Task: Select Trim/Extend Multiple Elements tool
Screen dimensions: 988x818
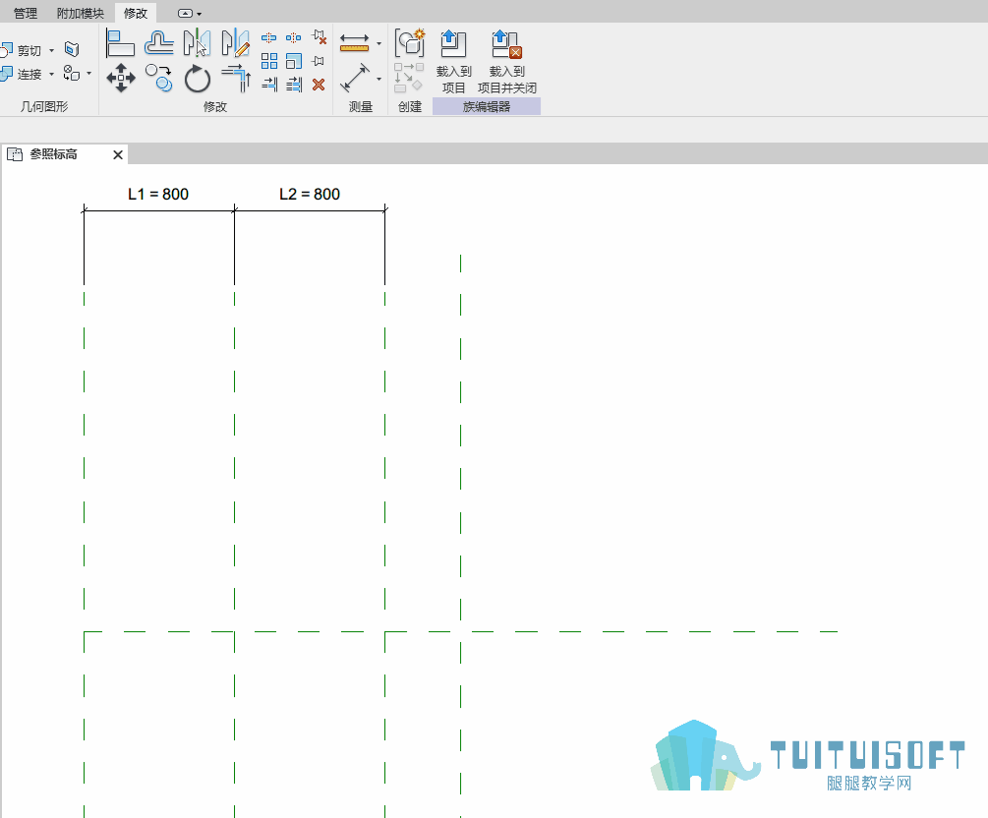Action: (x=294, y=85)
